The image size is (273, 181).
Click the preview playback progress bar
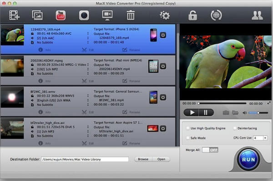tap(222, 103)
